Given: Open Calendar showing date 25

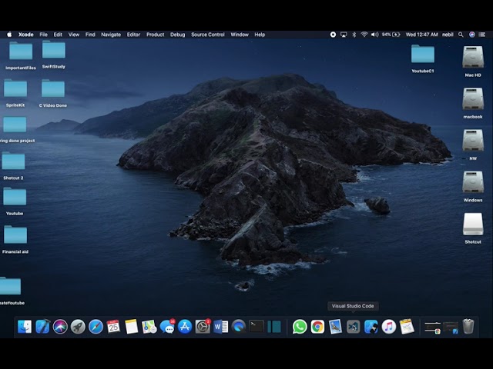Looking at the screenshot, I should (113, 327).
